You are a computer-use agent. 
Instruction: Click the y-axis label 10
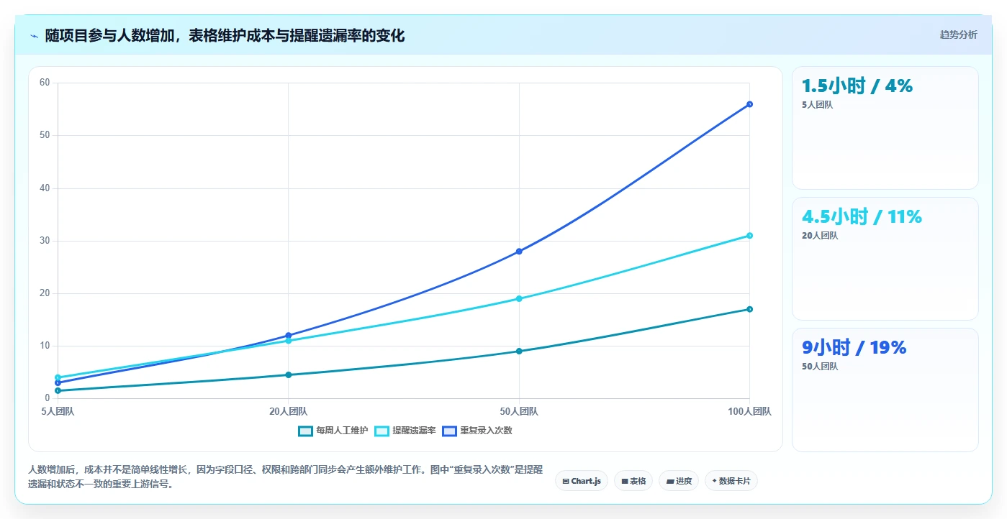[45, 346]
